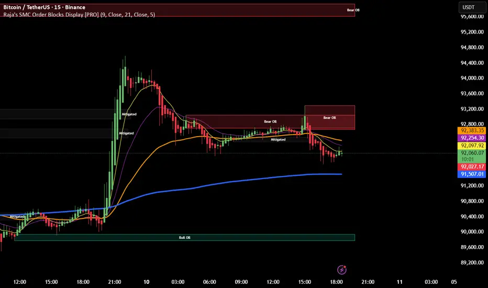Viewport: 488px width, 288px height.
Task: Select the Bear OB label near 15:00 spike
Action: pos(329,118)
